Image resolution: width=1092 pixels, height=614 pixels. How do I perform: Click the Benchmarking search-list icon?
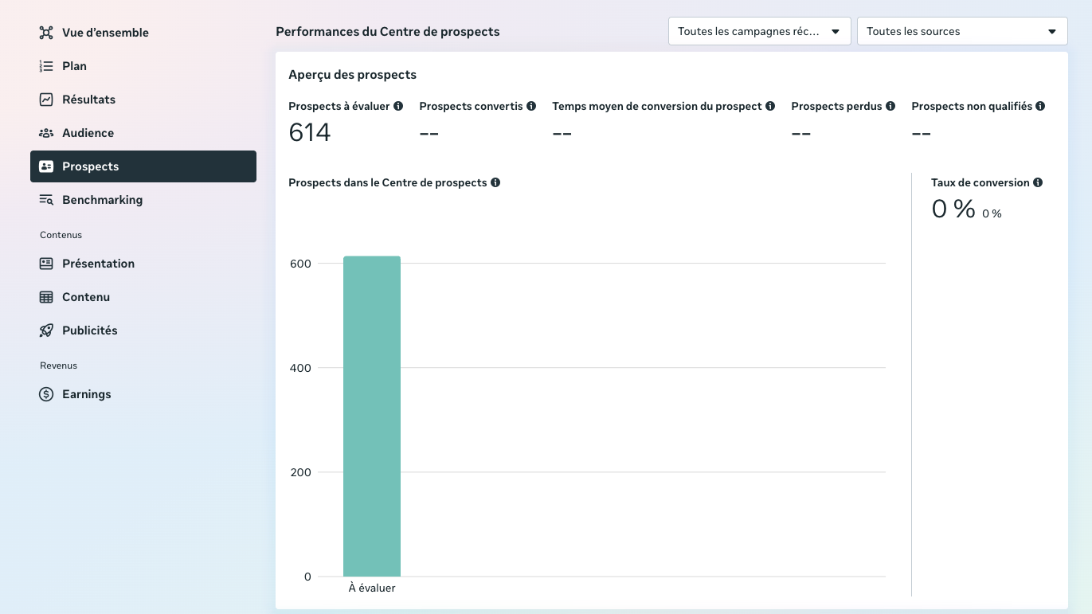[x=46, y=200]
